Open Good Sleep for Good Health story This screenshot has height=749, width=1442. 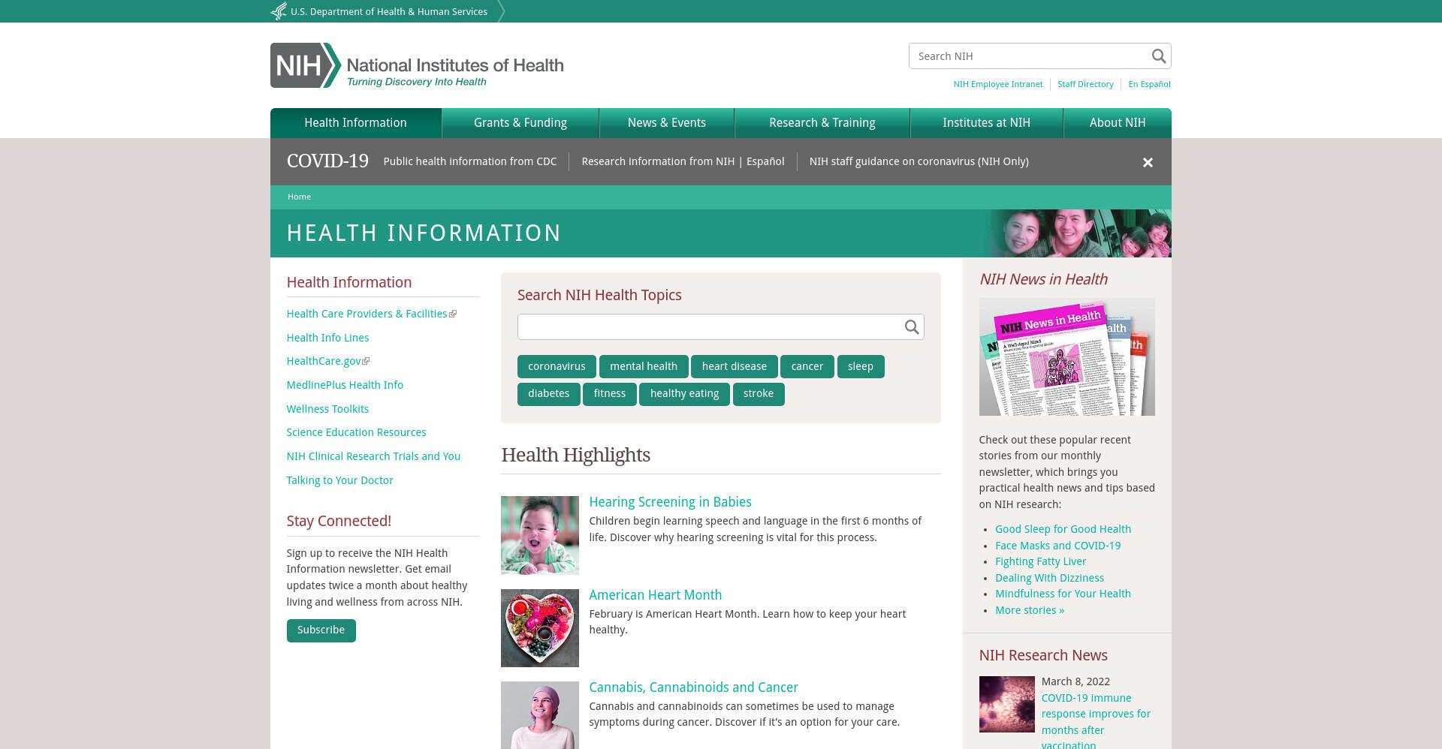click(1063, 529)
